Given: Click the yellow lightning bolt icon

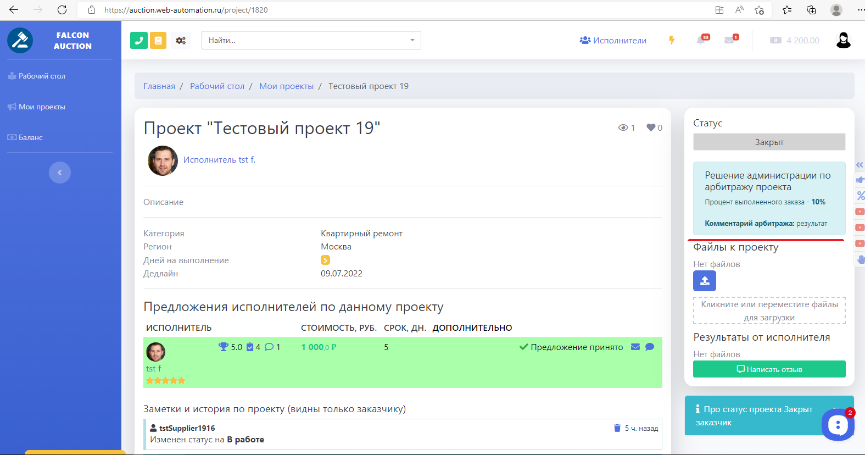Looking at the screenshot, I should (x=672, y=40).
